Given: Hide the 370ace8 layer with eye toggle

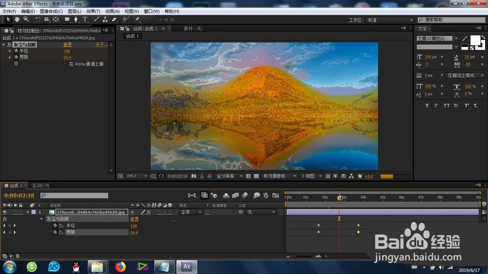Looking at the screenshot, I should (5, 212).
